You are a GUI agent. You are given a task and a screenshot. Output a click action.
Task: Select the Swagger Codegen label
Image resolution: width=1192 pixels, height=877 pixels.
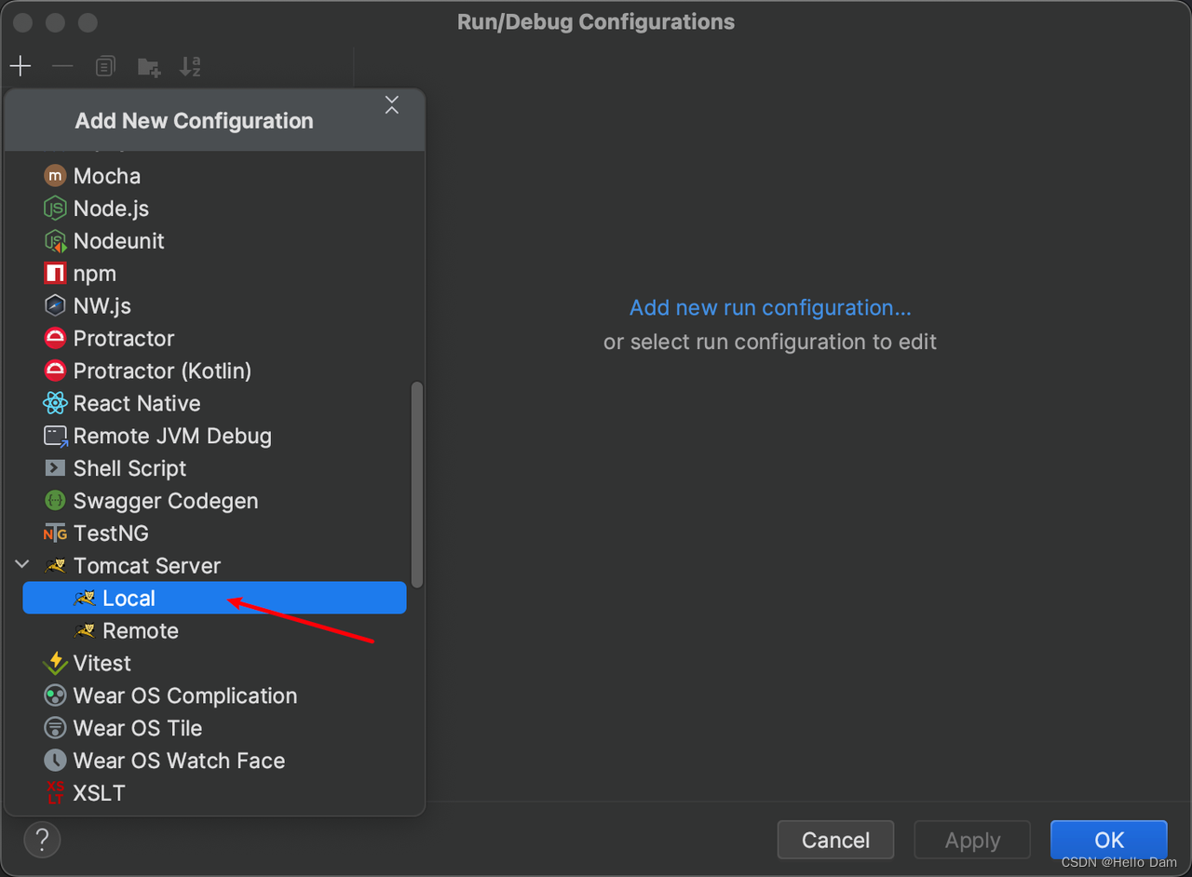point(166,501)
